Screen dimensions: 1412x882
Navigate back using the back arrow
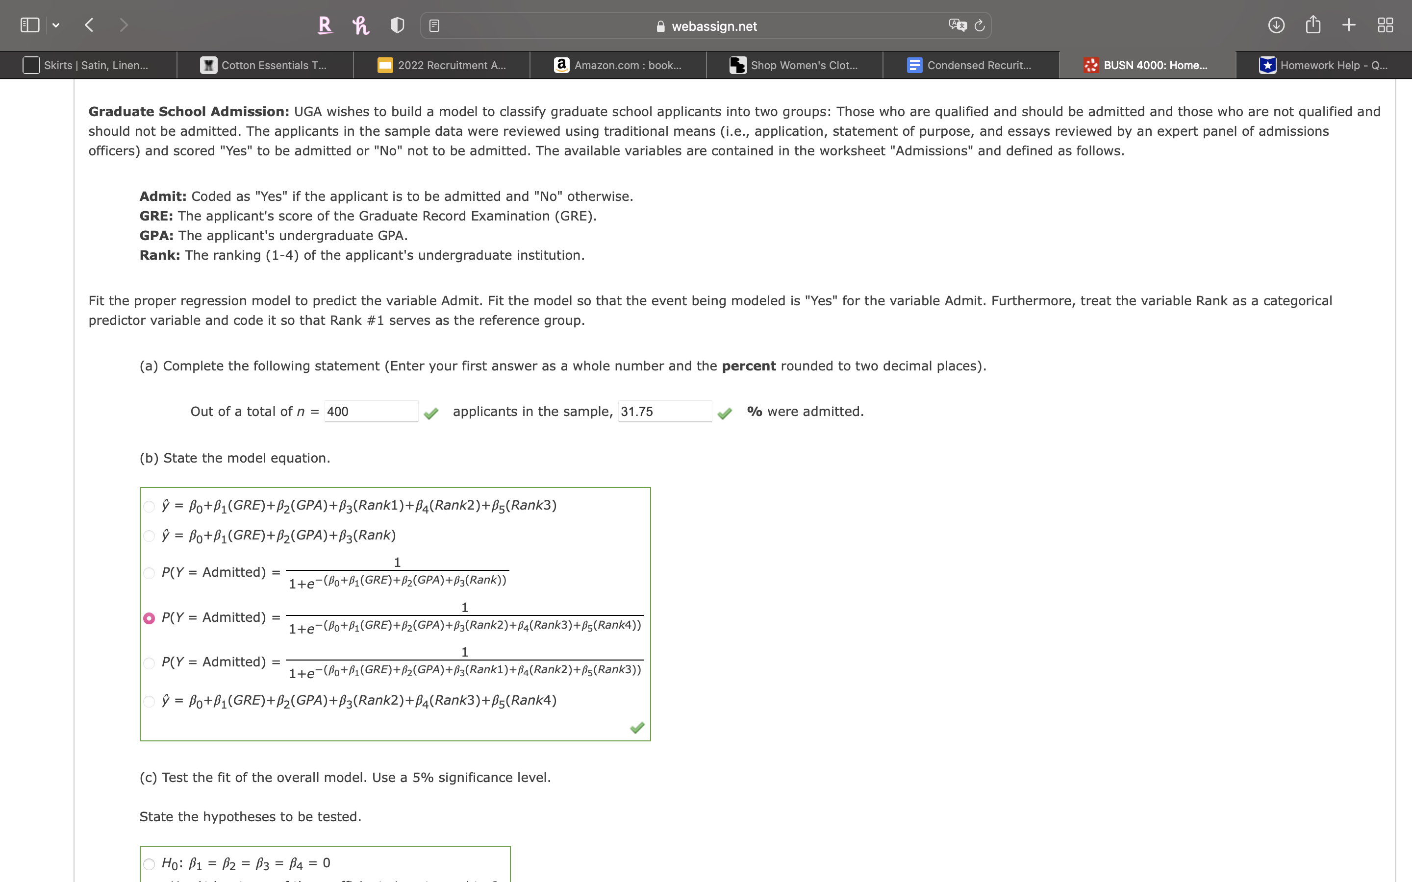click(x=89, y=24)
